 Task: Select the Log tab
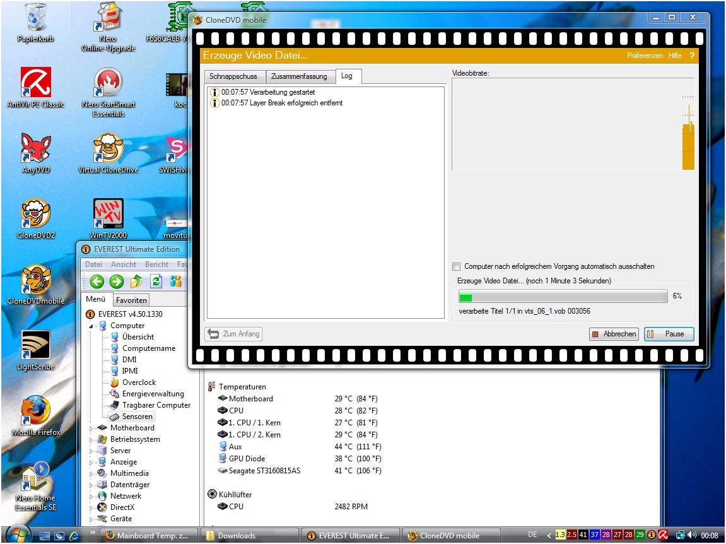pyautogui.click(x=348, y=76)
